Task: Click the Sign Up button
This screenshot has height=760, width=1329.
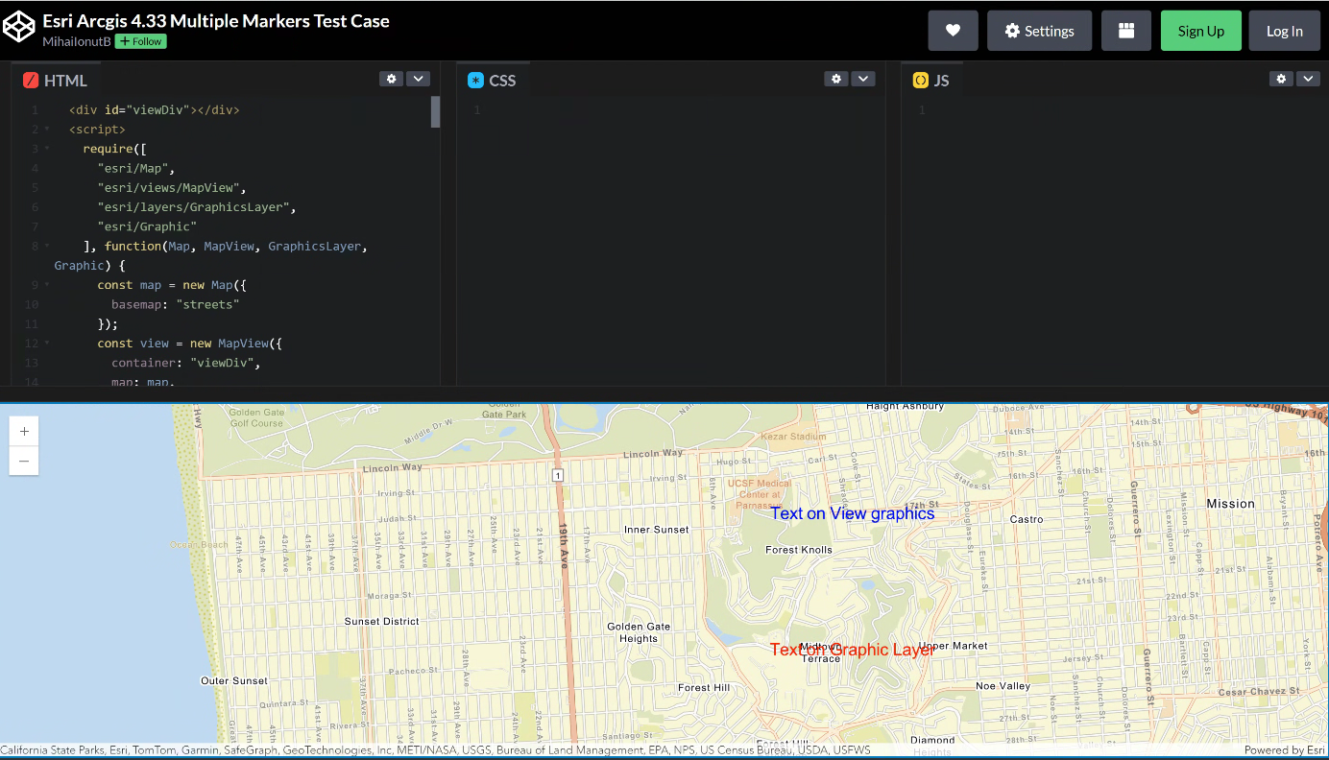Action: (1201, 31)
